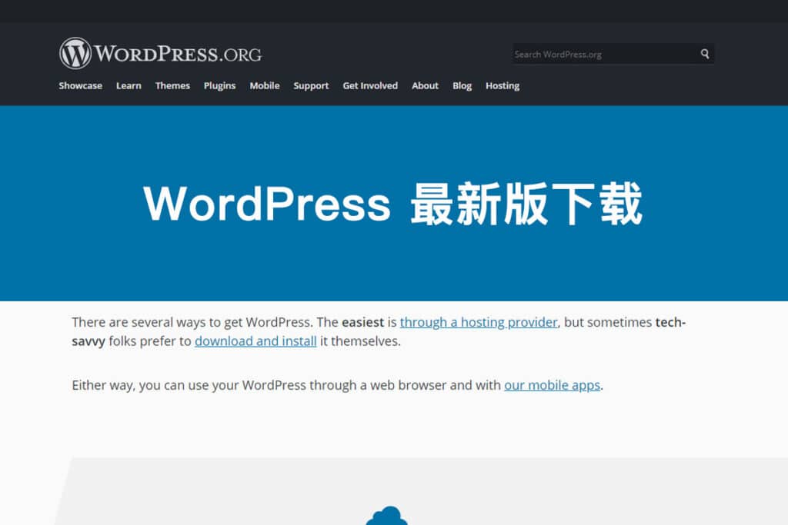Click the search magnifier icon

tap(705, 54)
